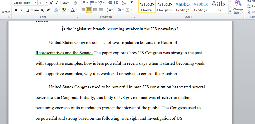Open the Styles pane launcher

click(242, 17)
